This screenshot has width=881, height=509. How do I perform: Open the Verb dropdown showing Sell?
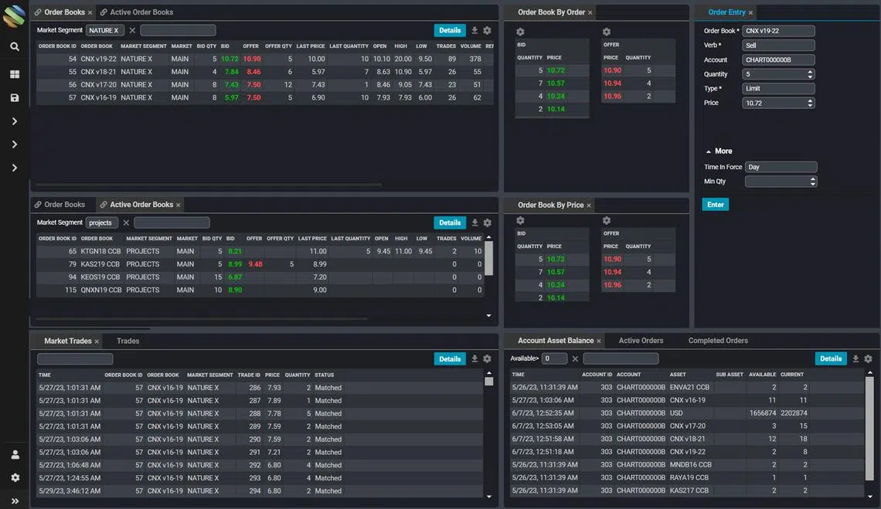778,46
